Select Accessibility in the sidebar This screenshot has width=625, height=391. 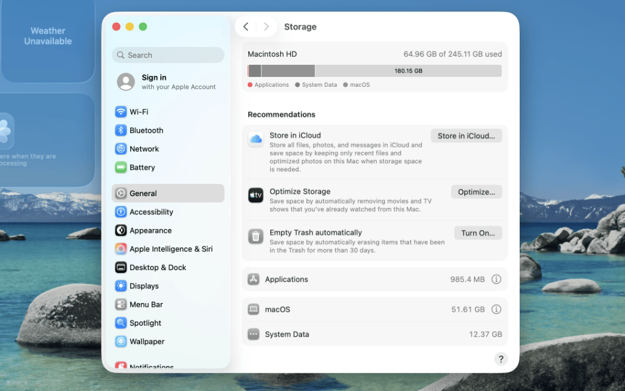tap(168, 212)
